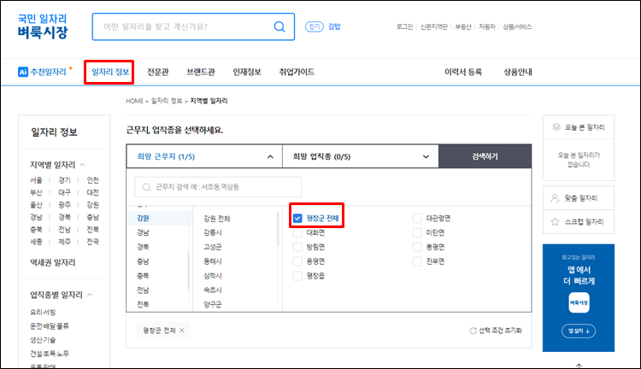Expand the 희망 업직종 (0/5) dropdown
This screenshot has width=641, height=369.
pyautogui.click(x=360, y=156)
